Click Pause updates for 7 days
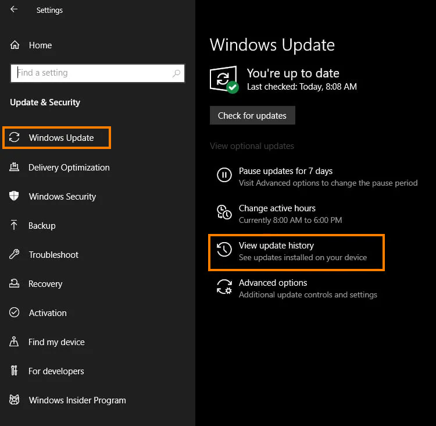Screen dimensions: 436x426 [285, 171]
